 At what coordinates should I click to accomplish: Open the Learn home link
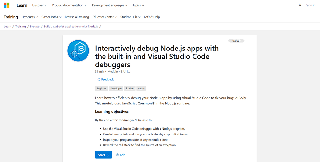[x=22, y=5]
